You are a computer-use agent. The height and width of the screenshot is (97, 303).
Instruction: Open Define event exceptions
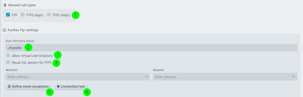pos(29,87)
